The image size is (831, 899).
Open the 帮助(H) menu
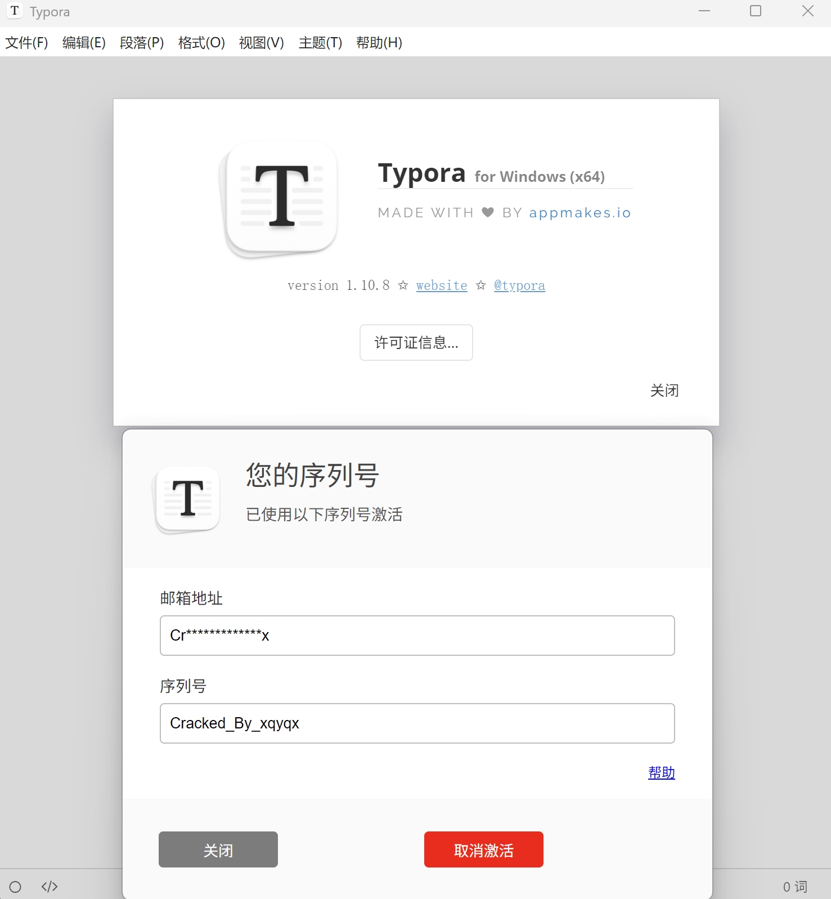coord(379,43)
